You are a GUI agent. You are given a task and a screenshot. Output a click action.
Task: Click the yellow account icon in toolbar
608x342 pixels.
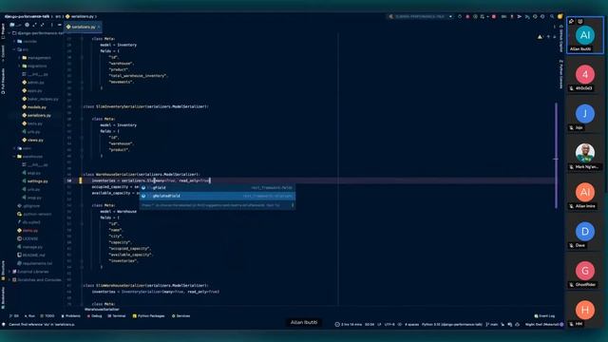coord(560,17)
